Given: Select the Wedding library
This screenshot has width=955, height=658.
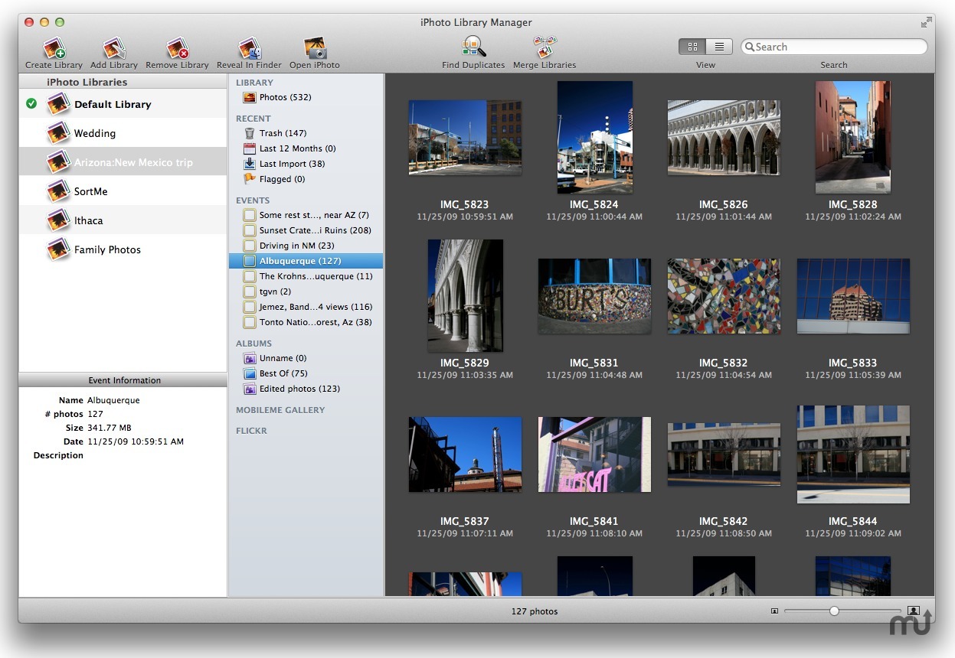Looking at the screenshot, I should coord(94,133).
